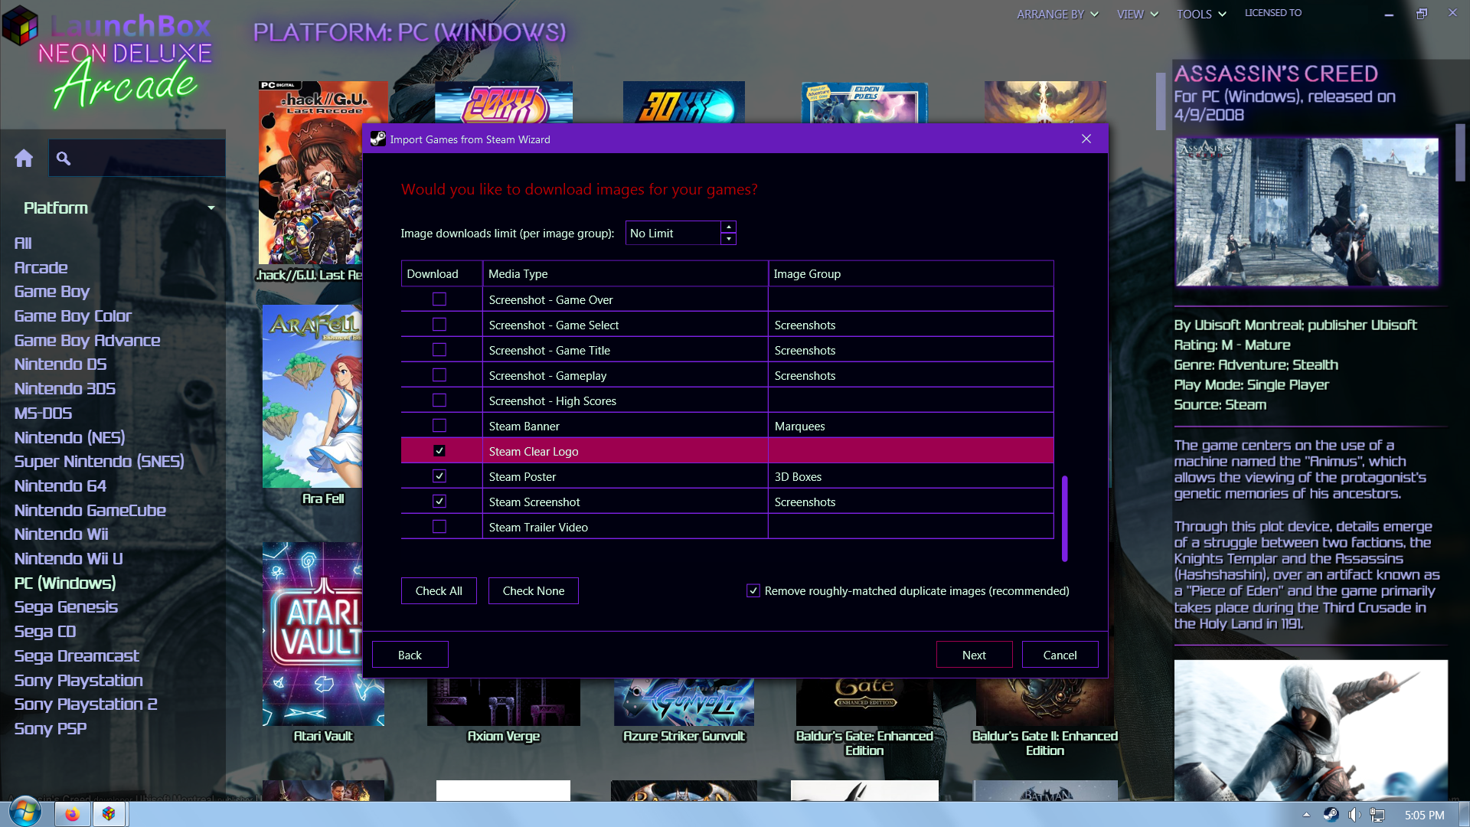Uncheck Steam Screenshot download checkbox
The width and height of the screenshot is (1470, 827).
click(439, 502)
